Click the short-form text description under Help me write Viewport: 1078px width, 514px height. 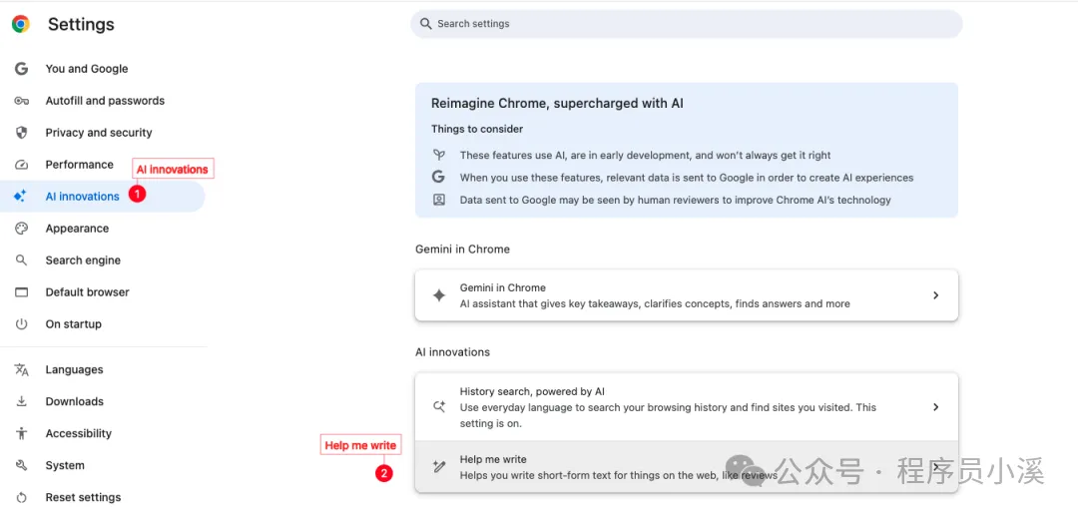click(x=618, y=475)
